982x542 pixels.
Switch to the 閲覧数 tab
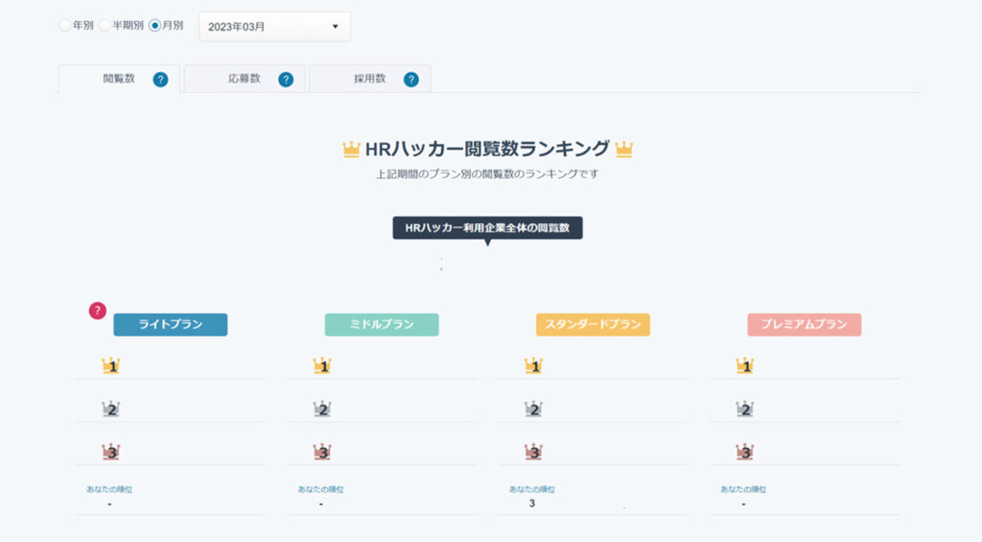(119, 79)
